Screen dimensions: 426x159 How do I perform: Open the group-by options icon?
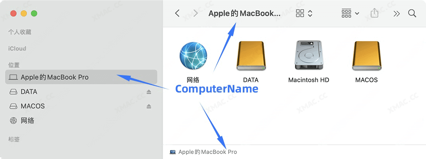(346, 13)
